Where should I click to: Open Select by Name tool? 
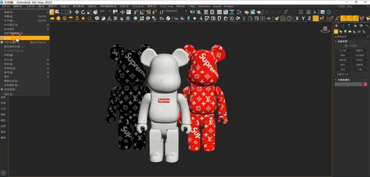(57, 12)
